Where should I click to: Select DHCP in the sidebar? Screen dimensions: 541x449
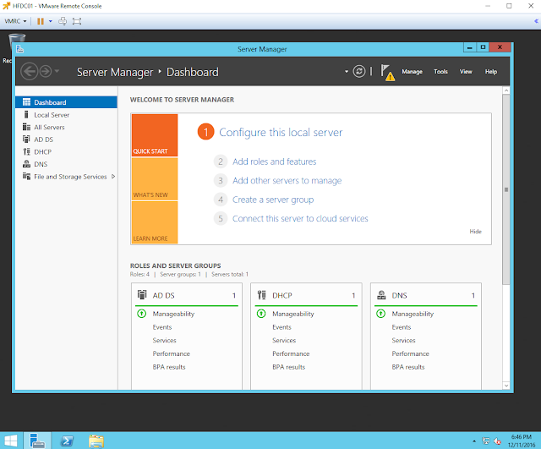coord(66,152)
